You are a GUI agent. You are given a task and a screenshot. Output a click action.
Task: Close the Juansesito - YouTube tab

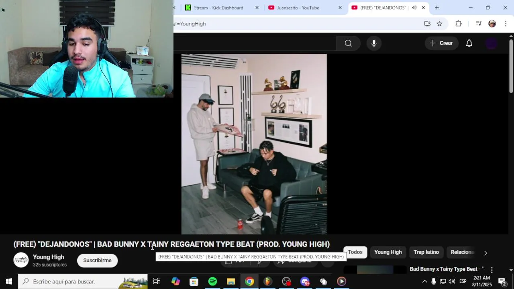pyautogui.click(x=340, y=8)
